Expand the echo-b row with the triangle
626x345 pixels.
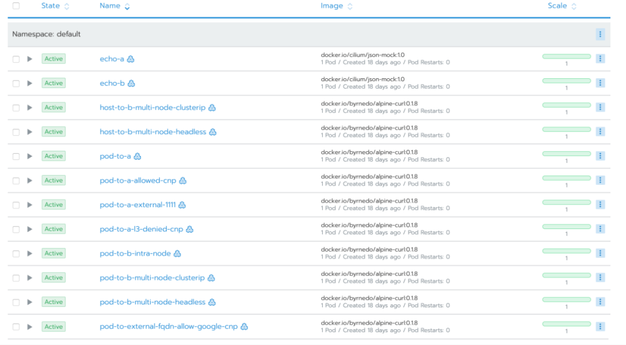tap(30, 83)
